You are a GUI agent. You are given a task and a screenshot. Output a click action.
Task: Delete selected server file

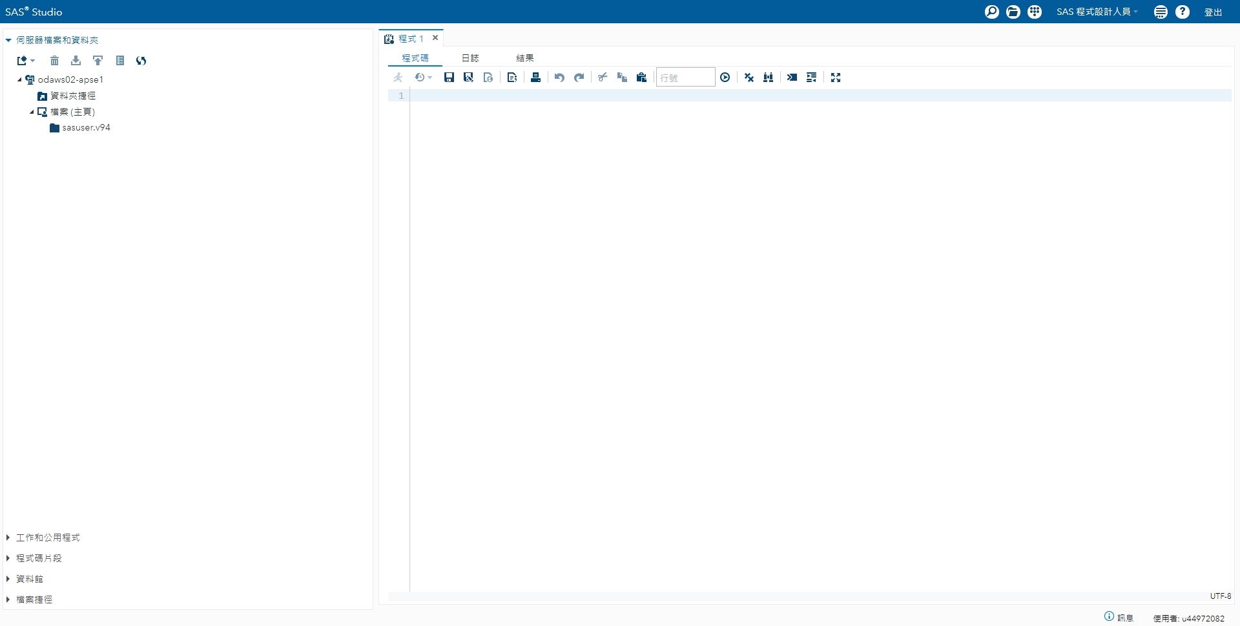[x=54, y=61]
